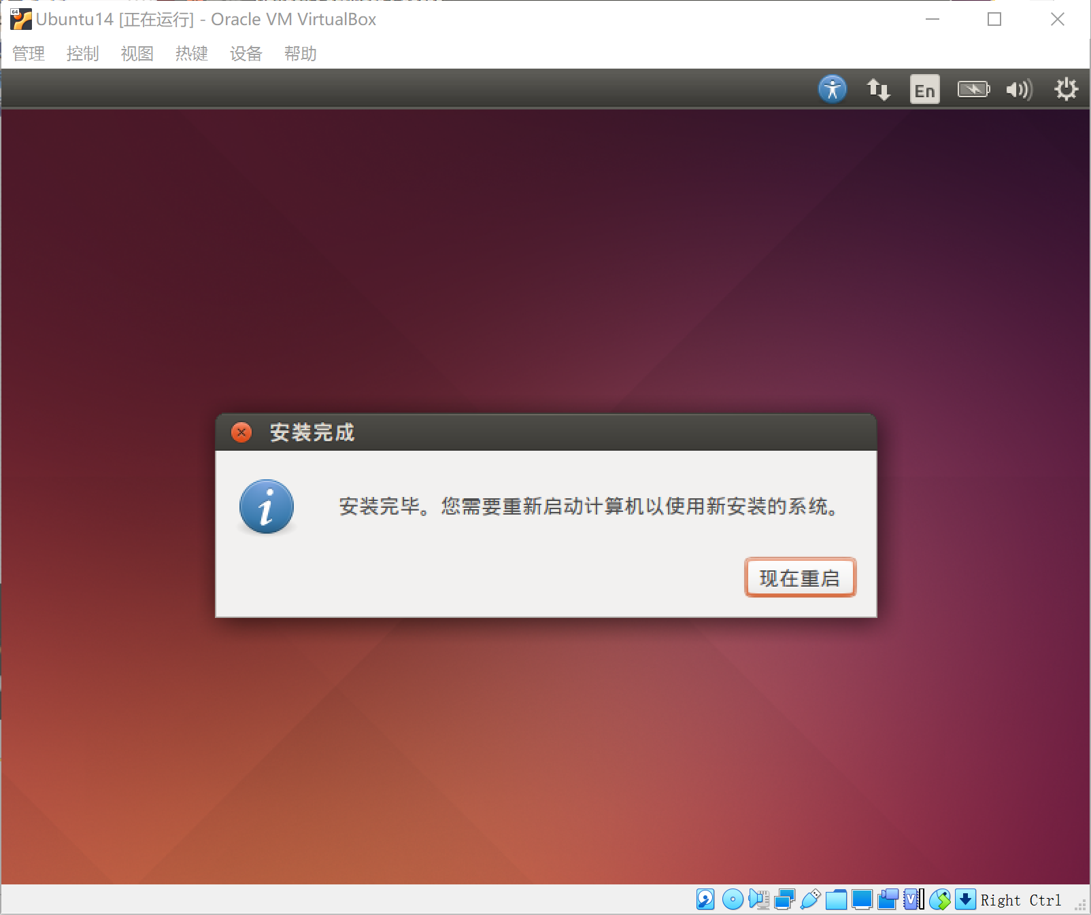Click the window resize grip at corner
Viewport: 1091px width, 915px height.
click(x=1080, y=905)
